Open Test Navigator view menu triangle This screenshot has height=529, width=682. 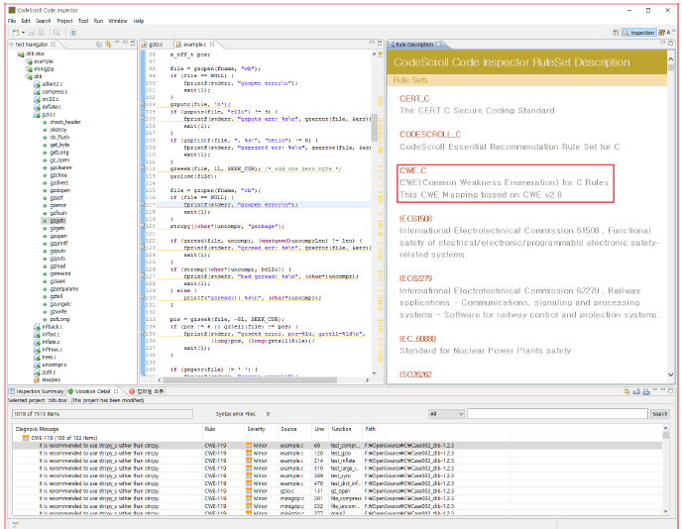coord(117,43)
